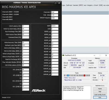Click the Mail button
Image resolution: width=109 pixels, height=100 pixels.
click(100, 92)
